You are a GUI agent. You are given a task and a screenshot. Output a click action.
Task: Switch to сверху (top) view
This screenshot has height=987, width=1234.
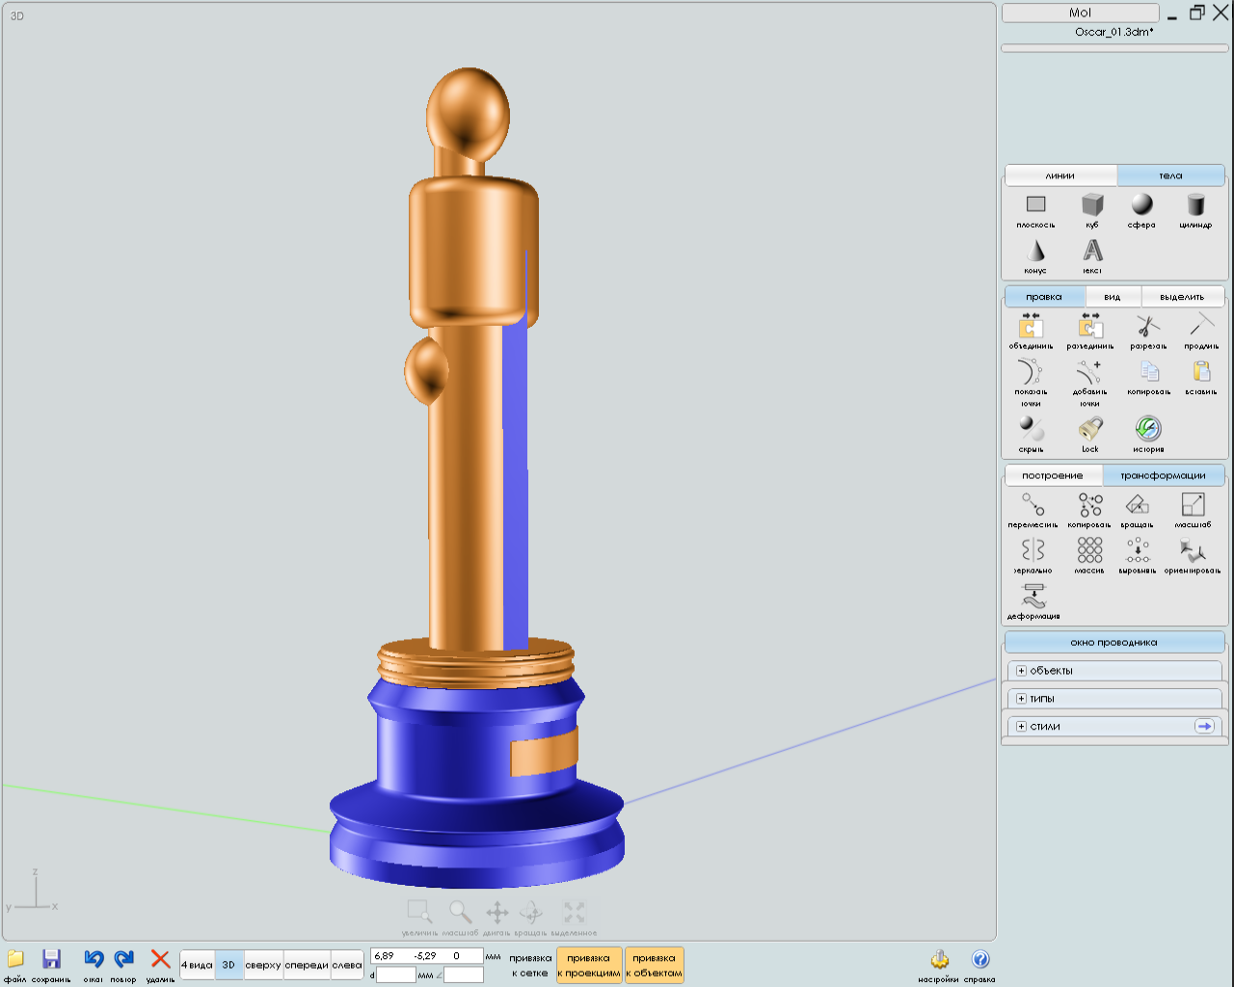tap(263, 965)
